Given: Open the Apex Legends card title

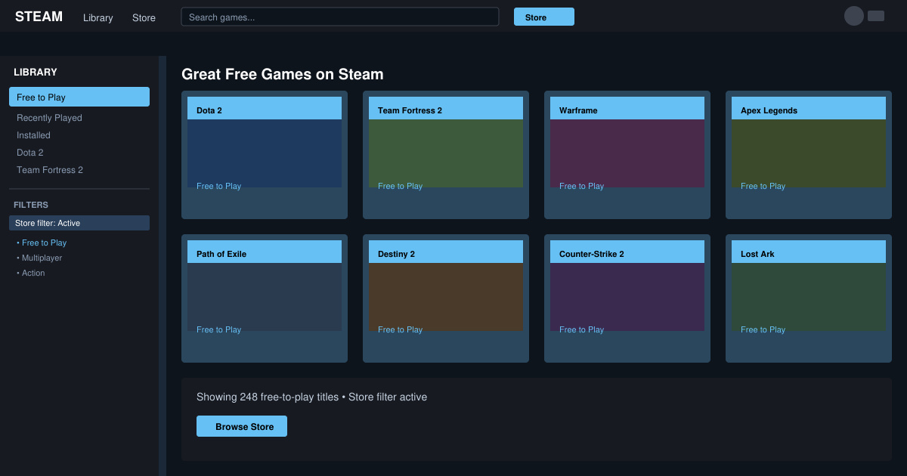Looking at the screenshot, I should [809, 108].
